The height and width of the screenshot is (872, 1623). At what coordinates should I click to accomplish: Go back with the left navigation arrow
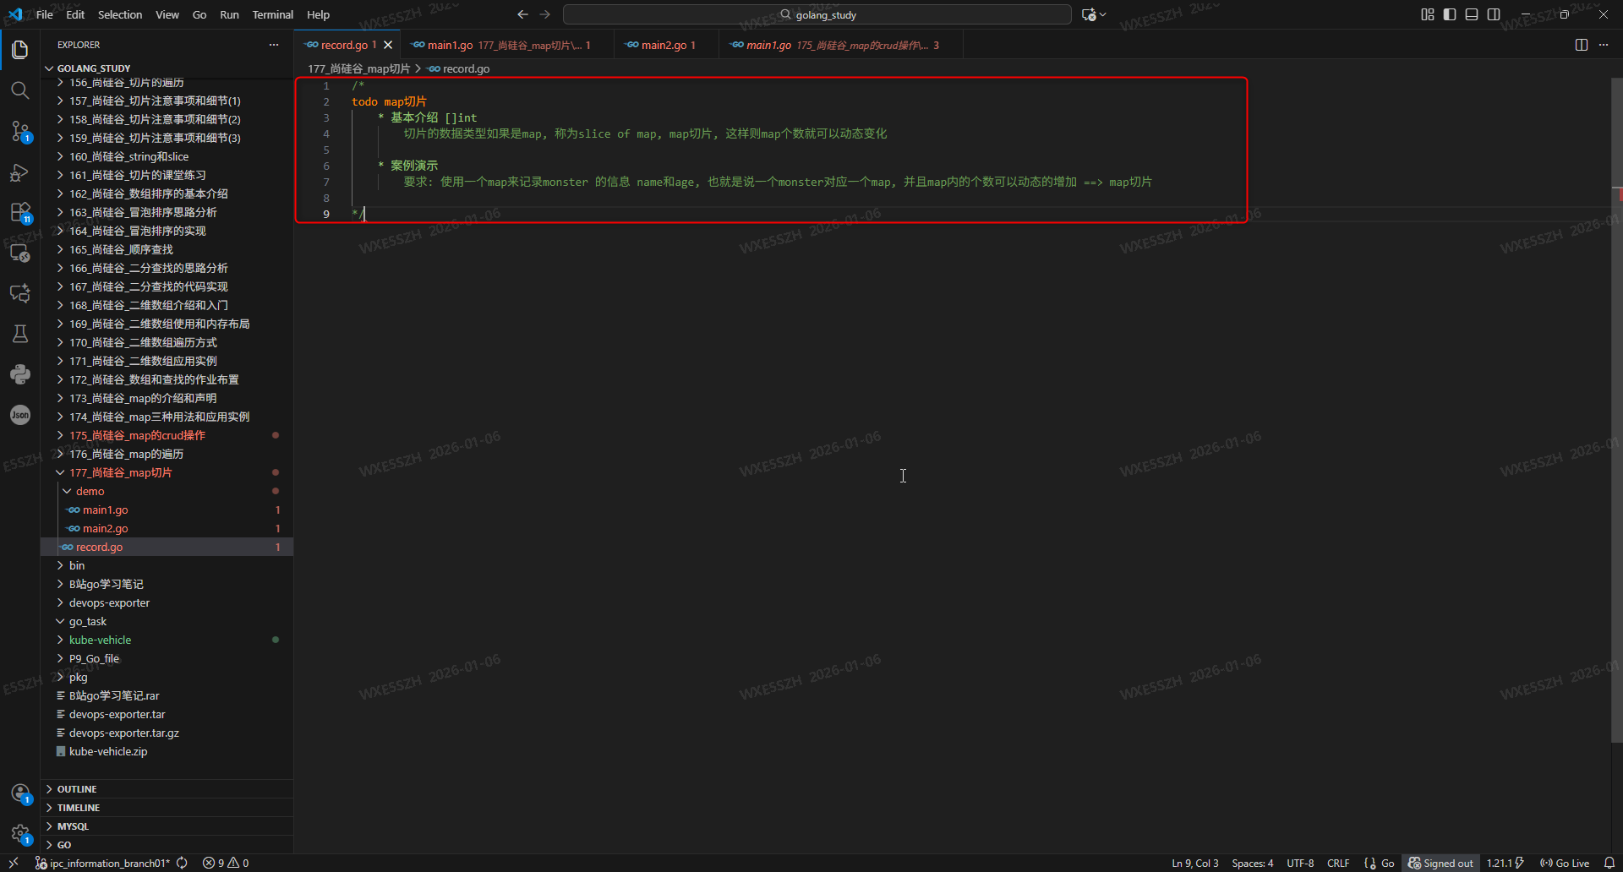[x=522, y=14]
